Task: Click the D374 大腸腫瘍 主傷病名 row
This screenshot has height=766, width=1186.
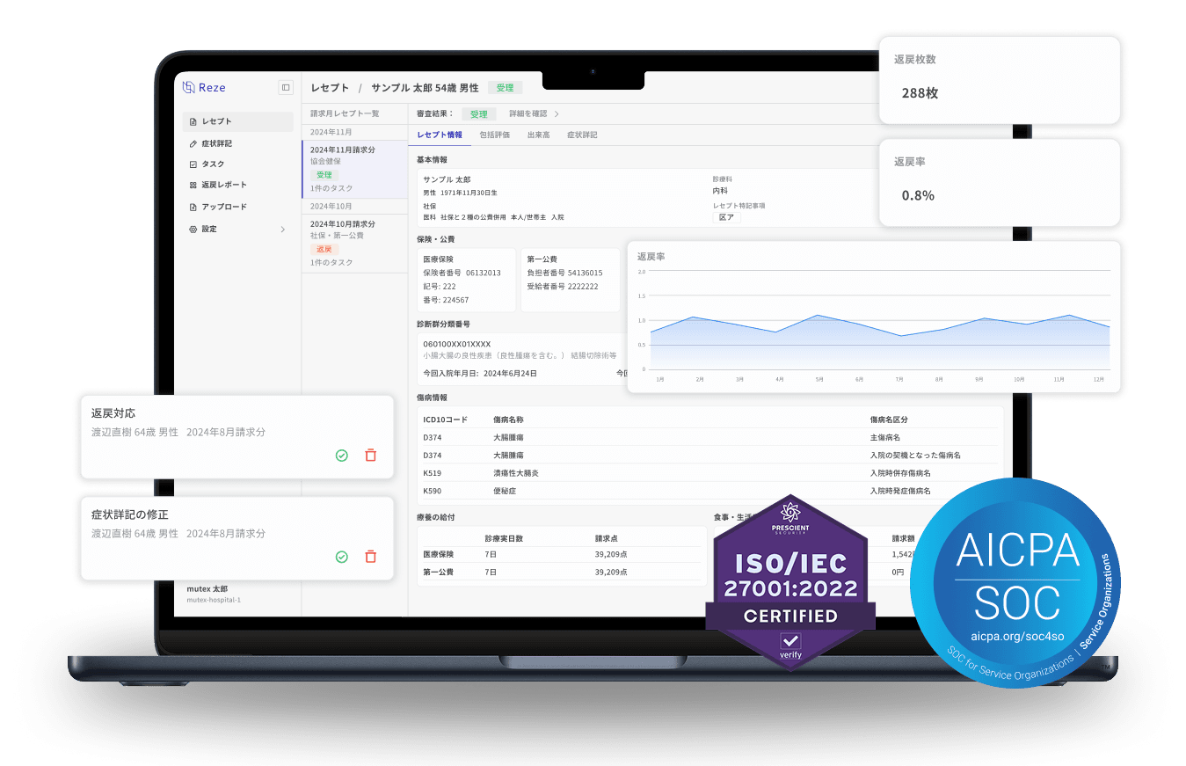Action: 710,437
